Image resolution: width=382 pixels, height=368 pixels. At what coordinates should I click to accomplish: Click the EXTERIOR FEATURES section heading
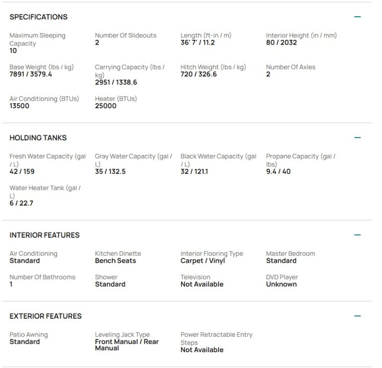pos(46,316)
